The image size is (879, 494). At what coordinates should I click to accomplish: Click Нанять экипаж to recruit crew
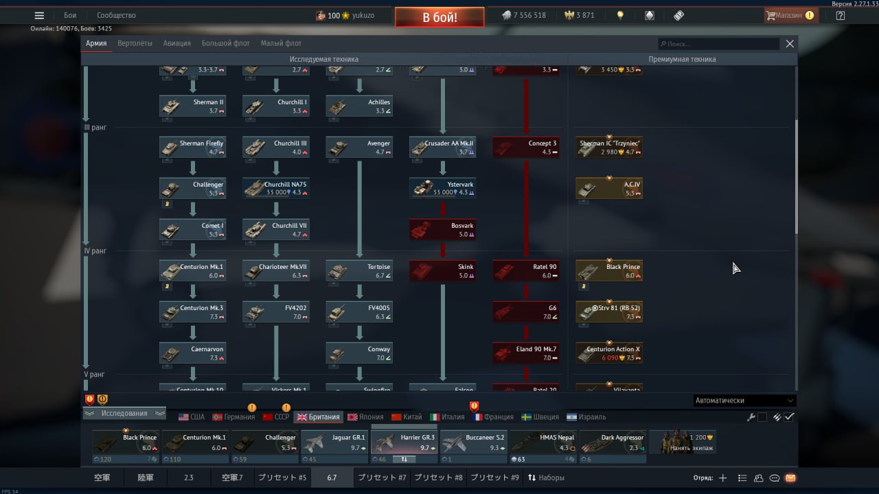[x=683, y=443]
